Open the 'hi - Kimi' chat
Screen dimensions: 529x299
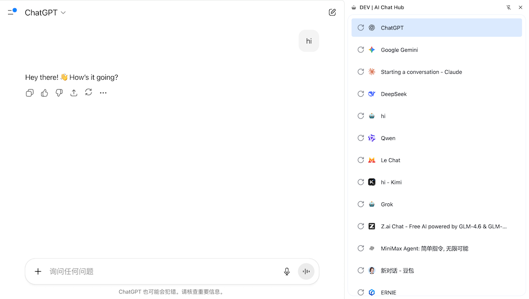[437, 182]
